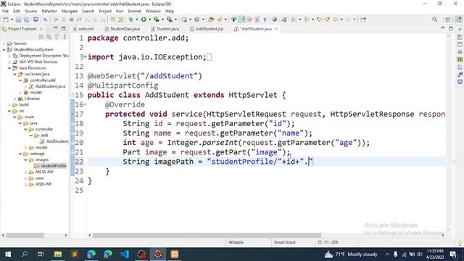
Task: Click the weather widget in taskbar
Action: click(351, 254)
